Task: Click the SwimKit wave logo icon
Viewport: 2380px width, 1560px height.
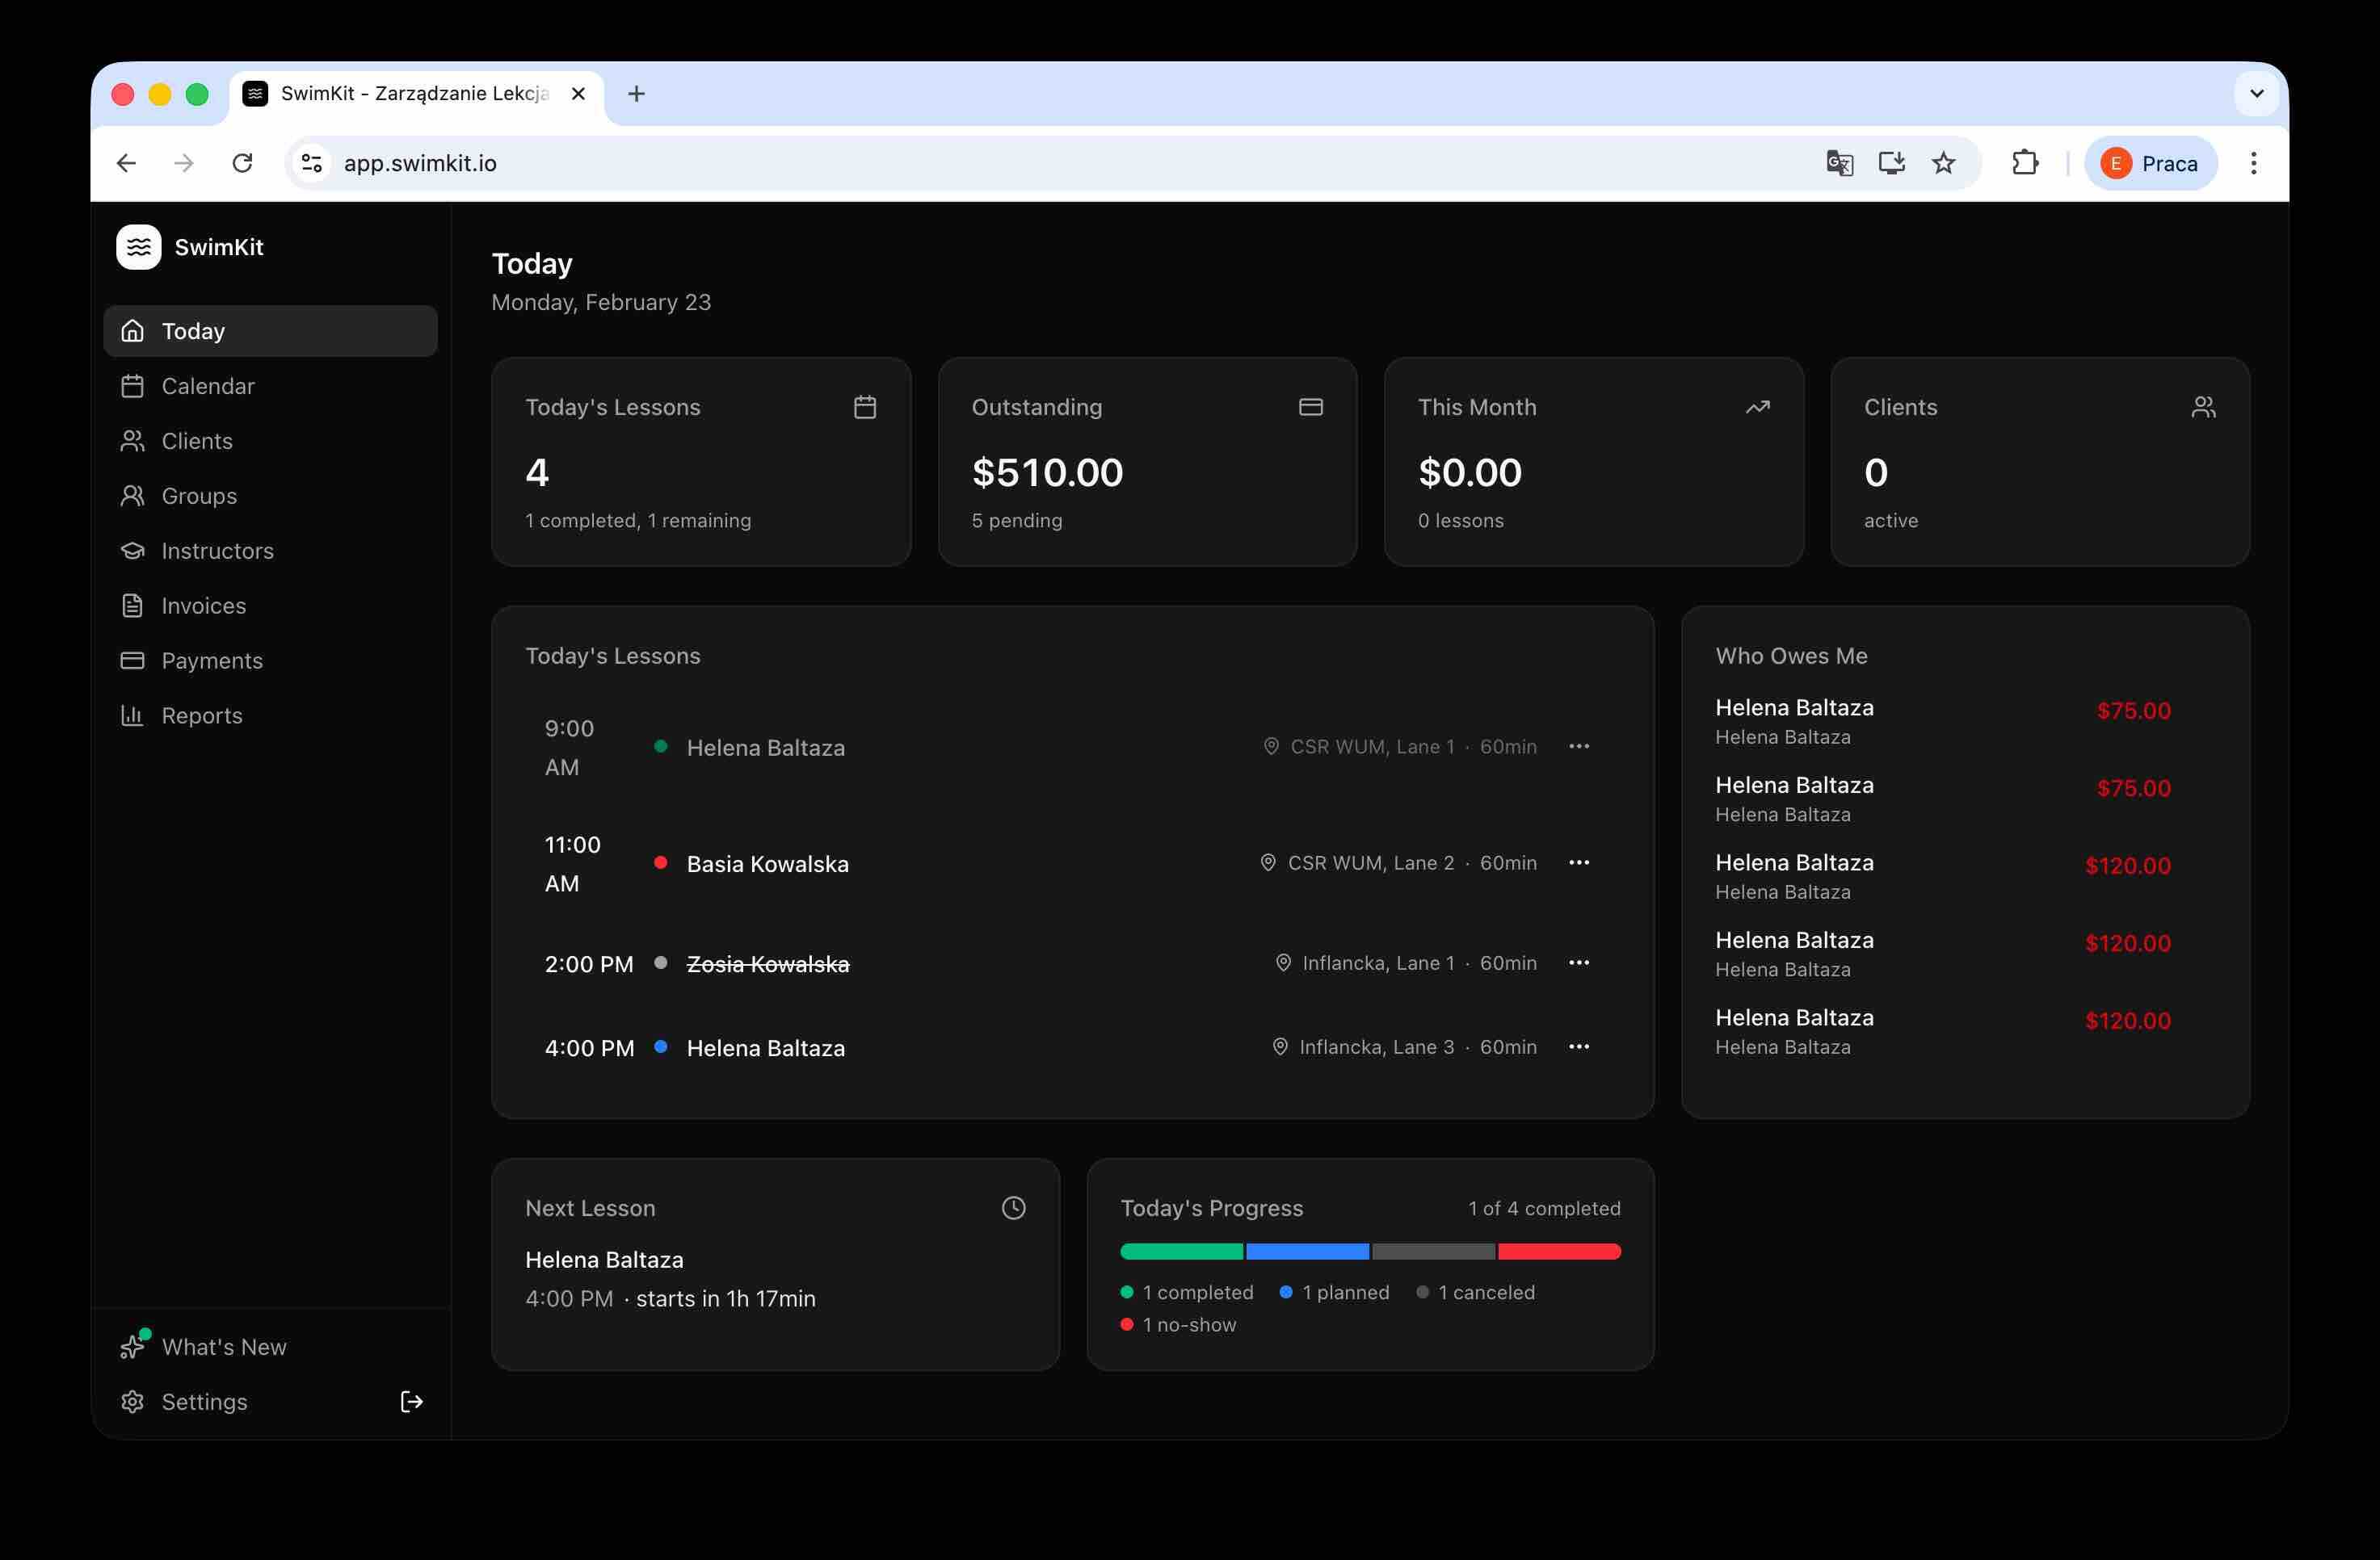Action: [x=138, y=247]
